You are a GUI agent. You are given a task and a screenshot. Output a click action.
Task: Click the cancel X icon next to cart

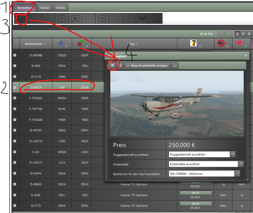pos(120,65)
